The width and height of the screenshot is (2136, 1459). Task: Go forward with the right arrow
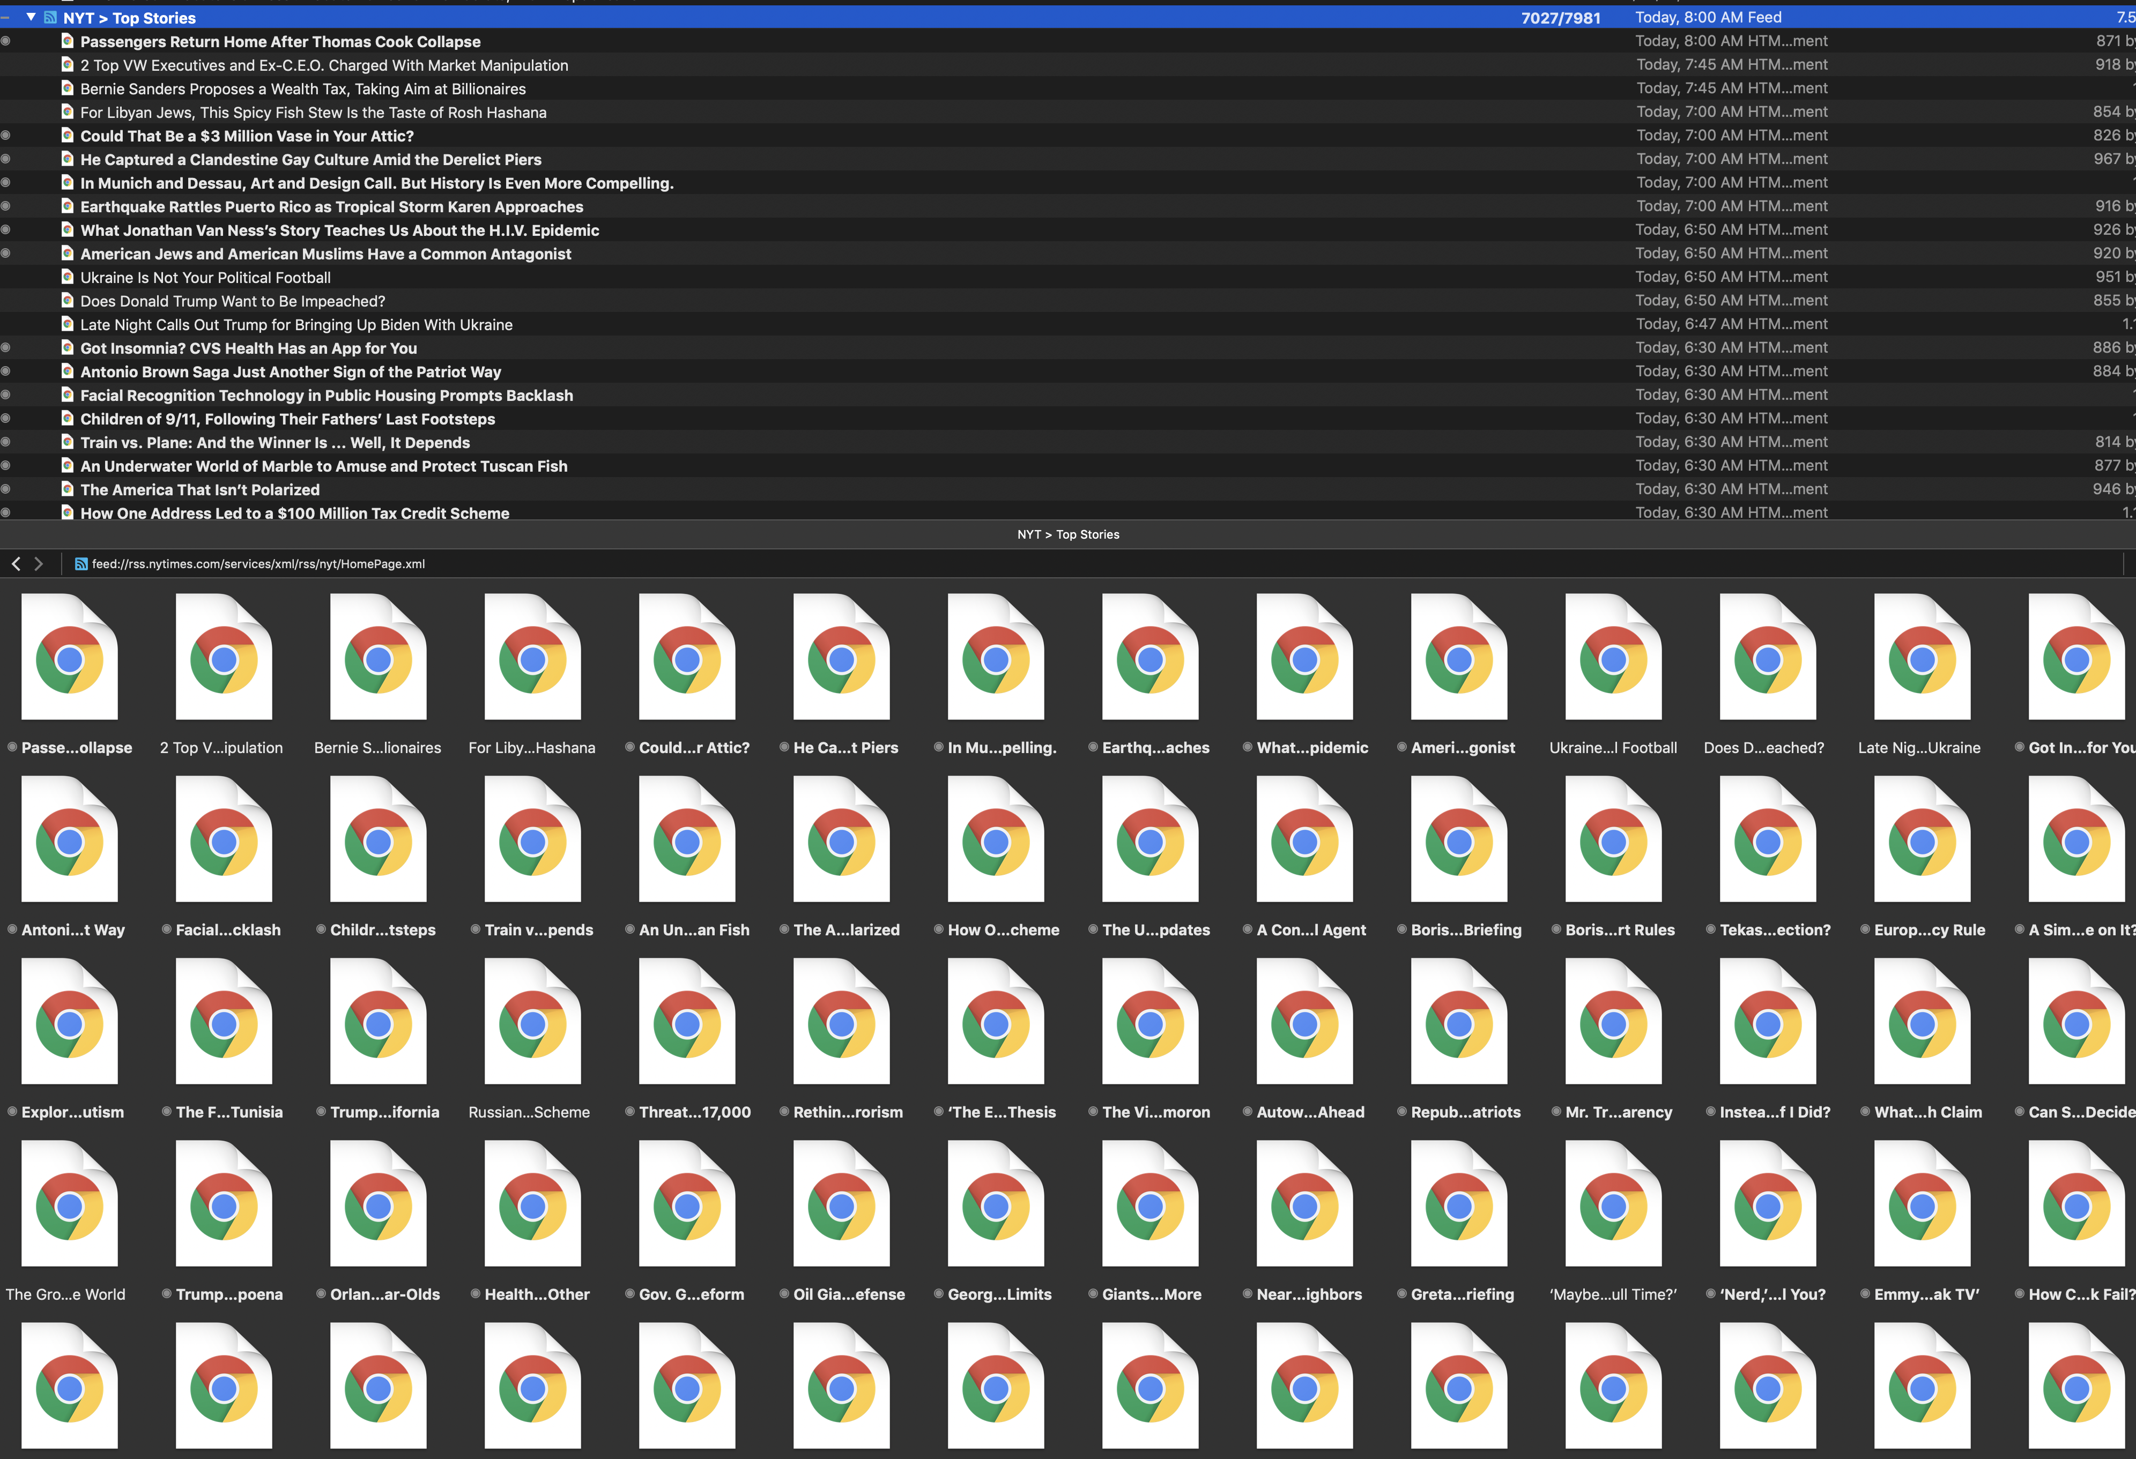pyautogui.click(x=39, y=564)
